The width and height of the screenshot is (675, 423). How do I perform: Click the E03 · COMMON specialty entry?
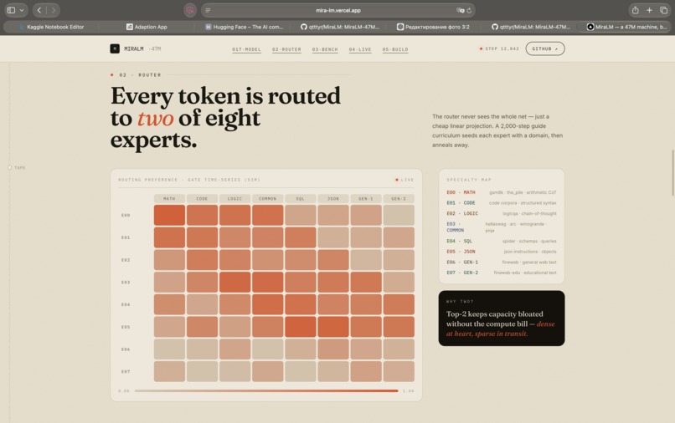pos(501,227)
